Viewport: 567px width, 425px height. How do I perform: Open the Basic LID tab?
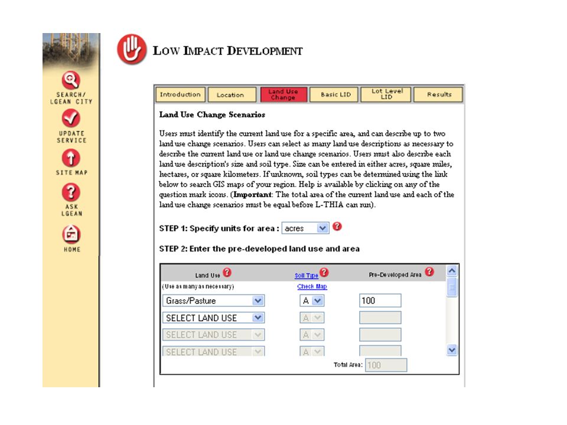click(334, 94)
